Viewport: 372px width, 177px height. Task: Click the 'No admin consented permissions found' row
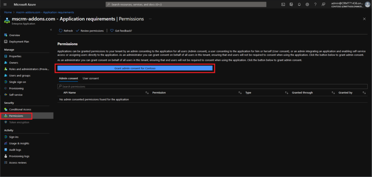(212, 99)
